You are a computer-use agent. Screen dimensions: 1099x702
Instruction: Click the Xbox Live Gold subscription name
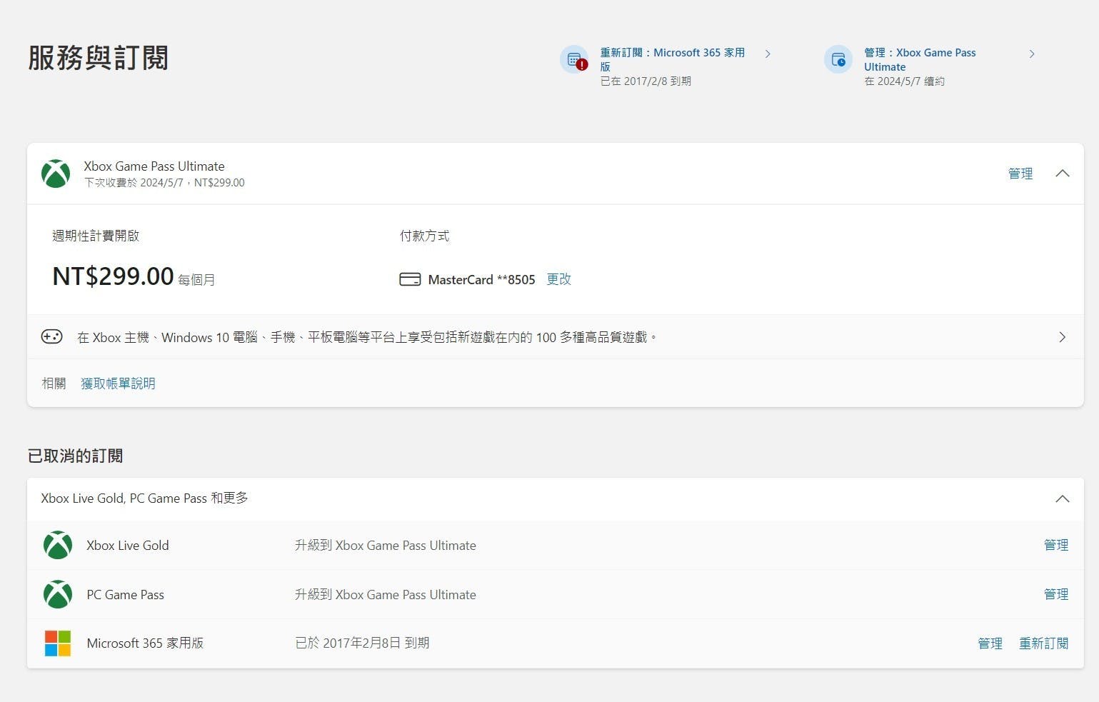tap(128, 546)
